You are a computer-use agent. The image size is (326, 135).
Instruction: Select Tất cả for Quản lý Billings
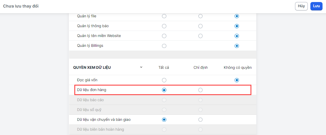[x=164, y=46]
